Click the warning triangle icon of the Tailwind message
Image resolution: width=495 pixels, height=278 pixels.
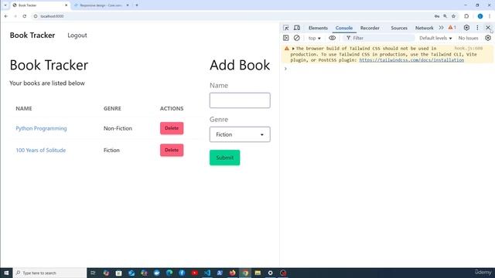[287, 49]
